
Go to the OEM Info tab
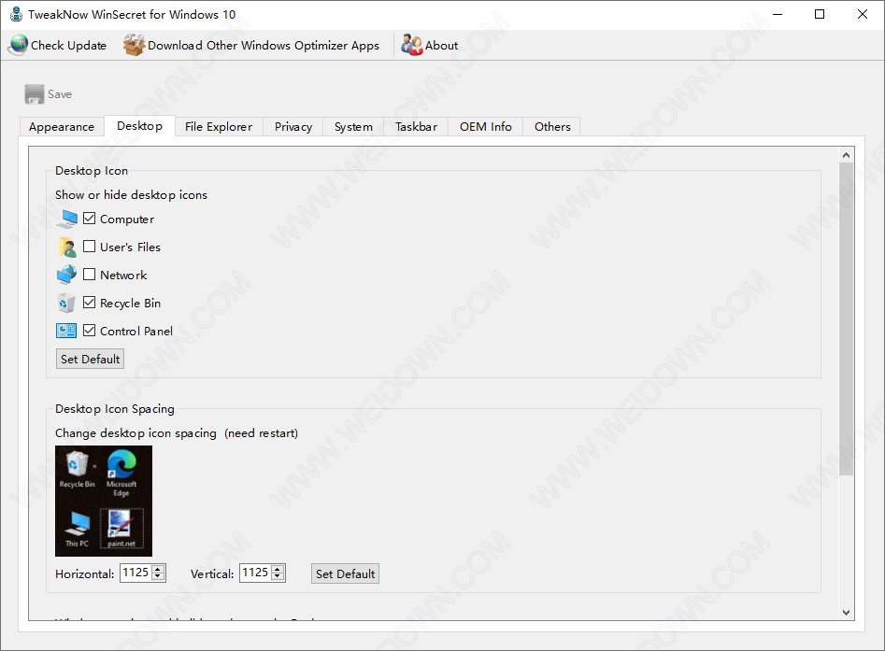tap(485, 127)
